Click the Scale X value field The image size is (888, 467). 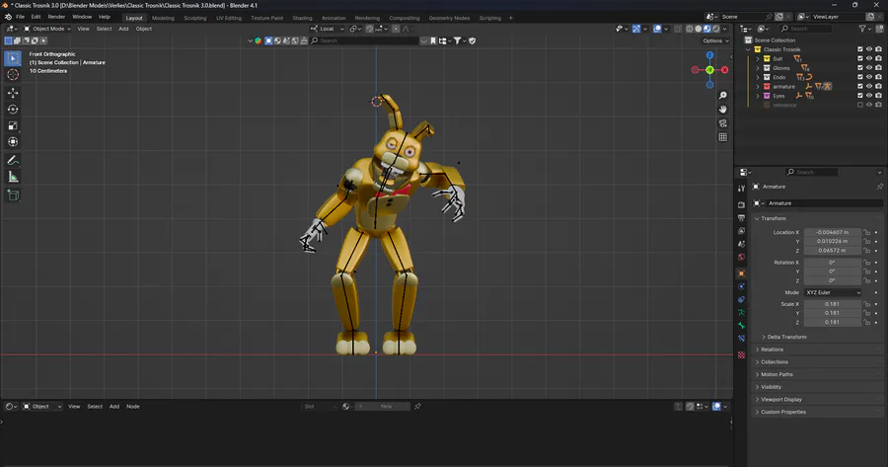[x=832, y=304]
